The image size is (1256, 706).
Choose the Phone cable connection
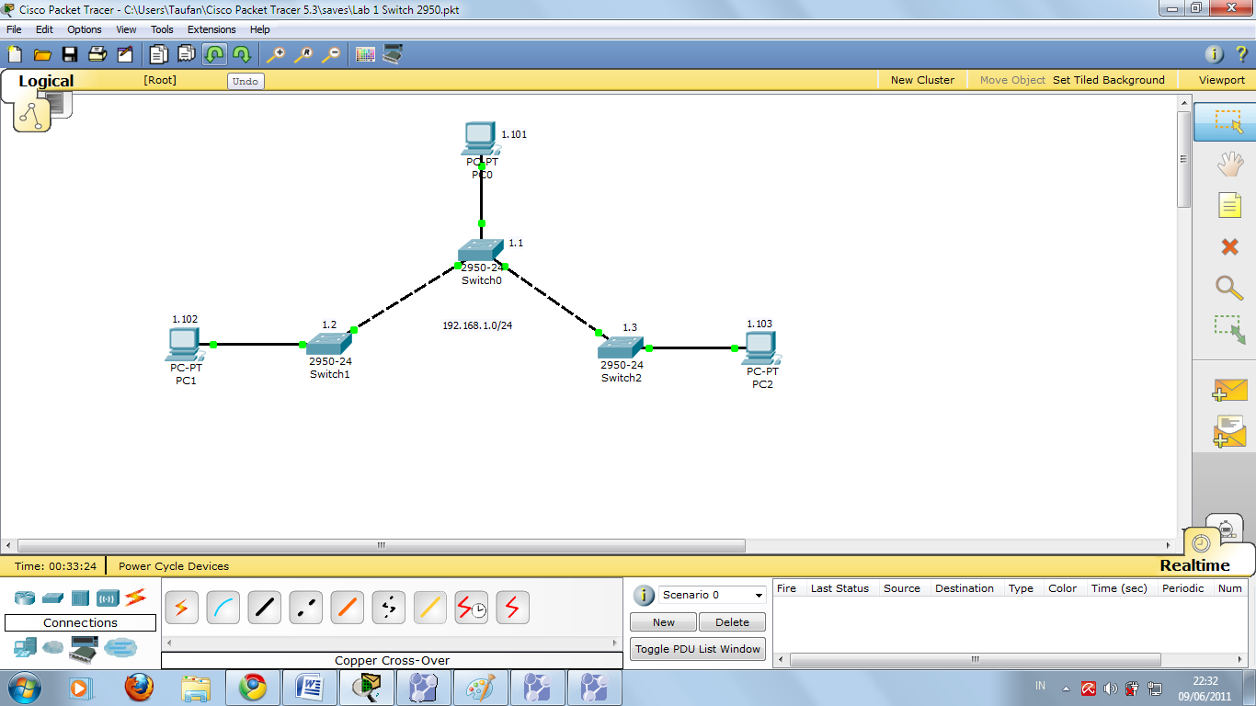coord(389,608)
